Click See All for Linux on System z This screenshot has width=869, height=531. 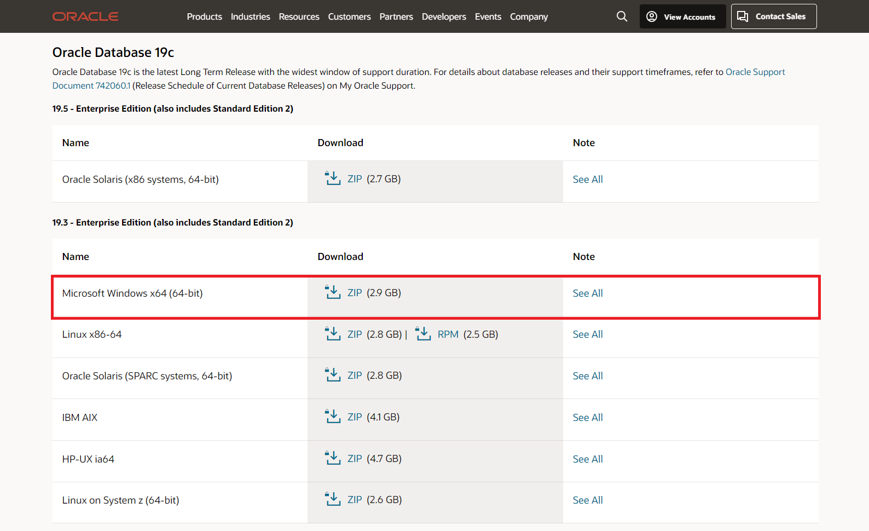click(x=588, y=500)
